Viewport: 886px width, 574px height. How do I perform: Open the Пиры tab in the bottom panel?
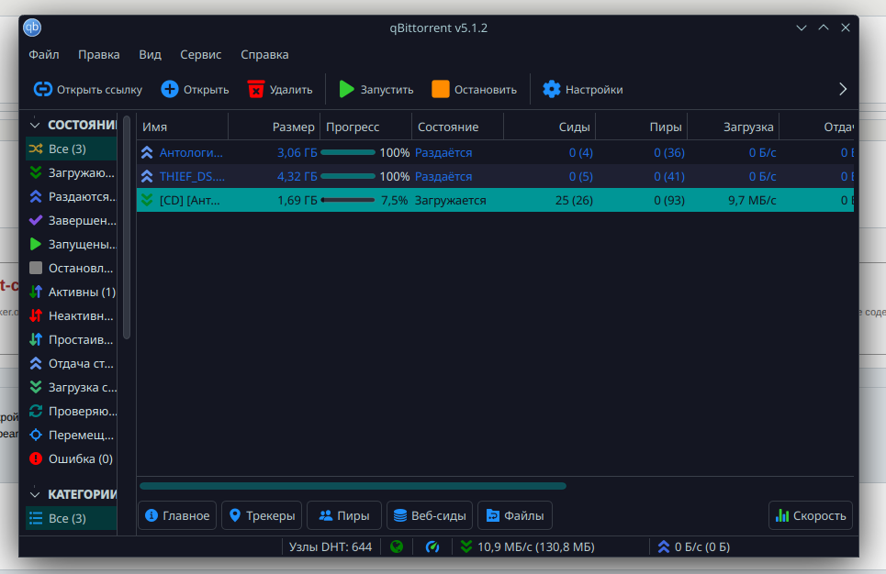344,515
